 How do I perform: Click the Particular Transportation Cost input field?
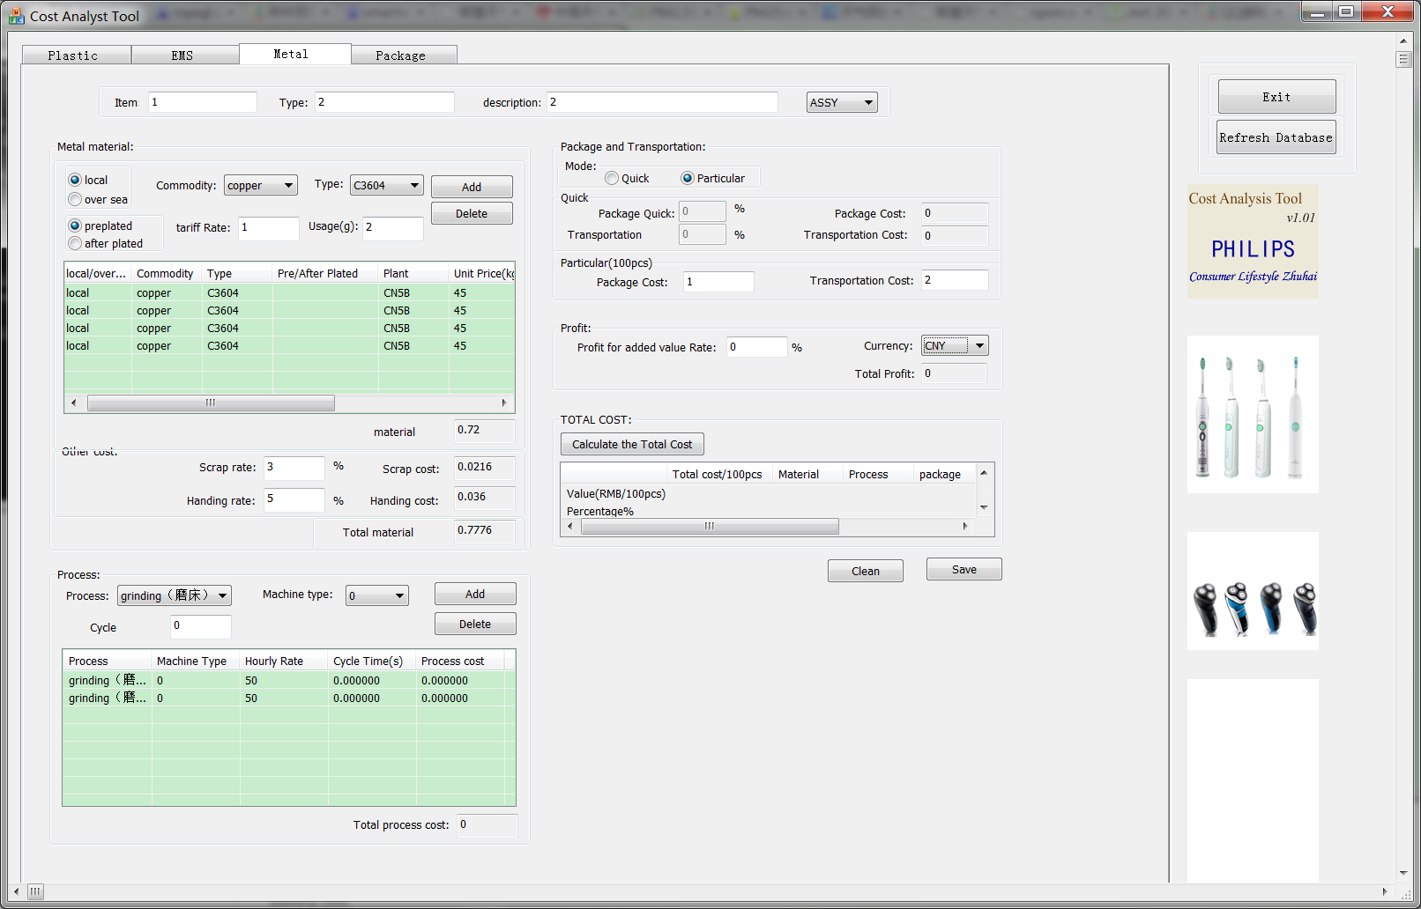955,279
